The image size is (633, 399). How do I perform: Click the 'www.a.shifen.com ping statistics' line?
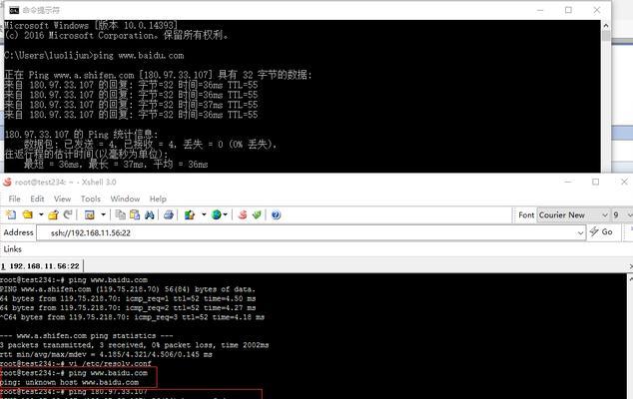tap(87, 336)
